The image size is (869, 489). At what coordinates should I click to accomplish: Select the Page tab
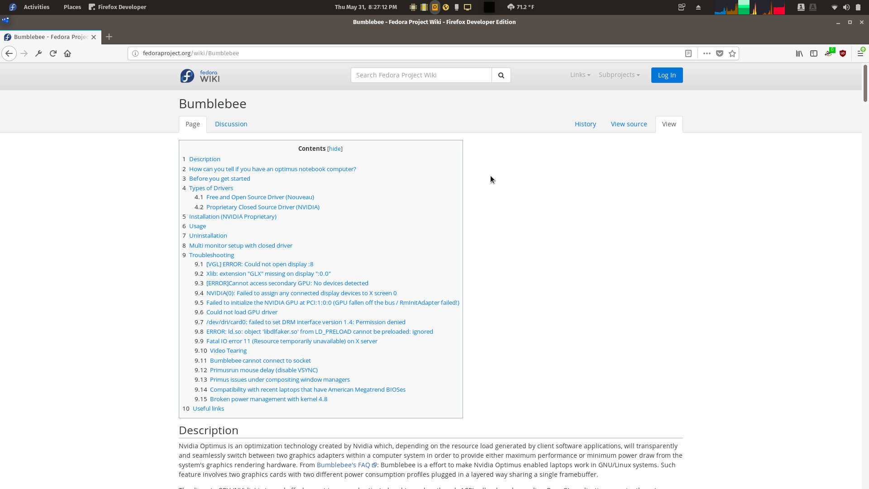click(x=193, y=124)
